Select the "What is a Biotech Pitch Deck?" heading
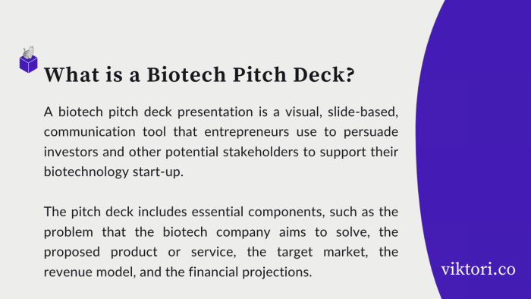Screen dimensions: 531x299 199,74
